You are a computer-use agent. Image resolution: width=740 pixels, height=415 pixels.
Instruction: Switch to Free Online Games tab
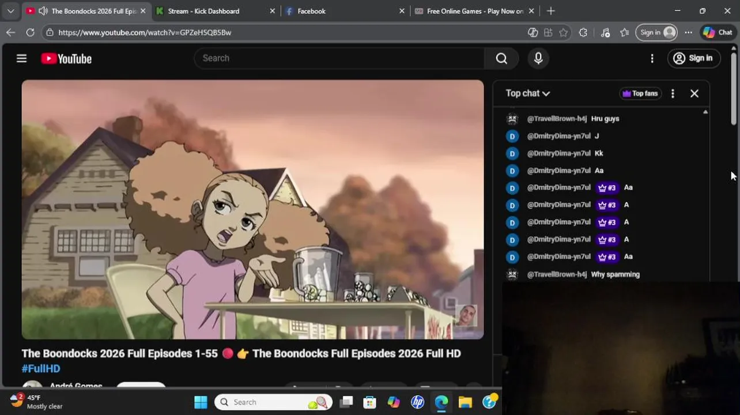[475, 11]
